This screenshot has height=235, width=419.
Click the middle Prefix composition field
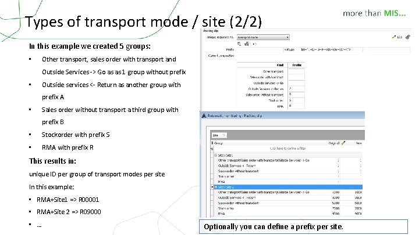click(323, 49)
